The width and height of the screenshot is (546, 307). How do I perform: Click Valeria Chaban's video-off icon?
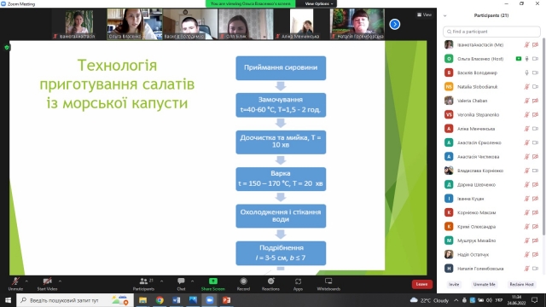pyautogui.click(x=535, y=101)
